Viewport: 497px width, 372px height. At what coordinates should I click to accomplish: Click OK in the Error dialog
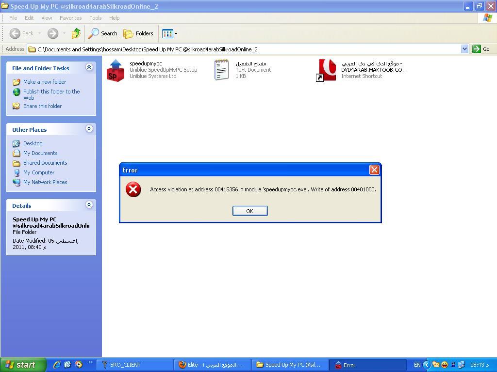(250, 211)
